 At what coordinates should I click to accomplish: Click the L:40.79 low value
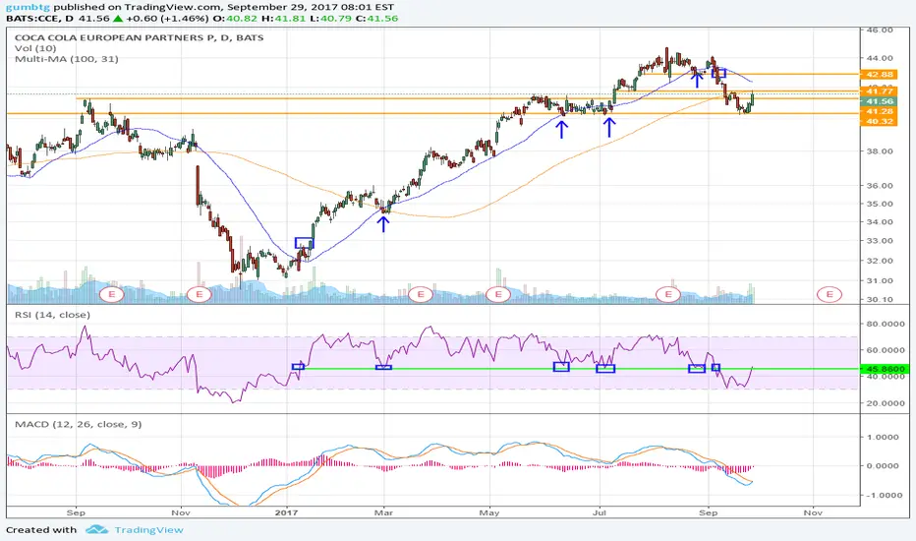pyautogui.click(x=329, y=18)
